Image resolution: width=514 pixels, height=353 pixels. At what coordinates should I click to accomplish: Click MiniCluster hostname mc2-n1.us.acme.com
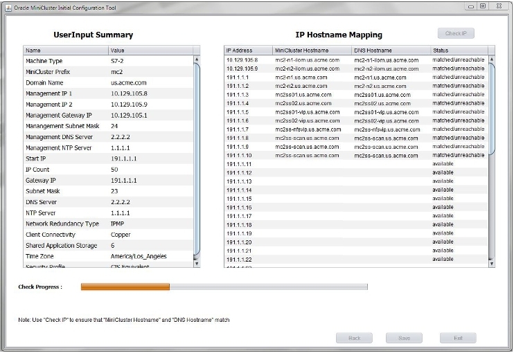click(301, 78)
